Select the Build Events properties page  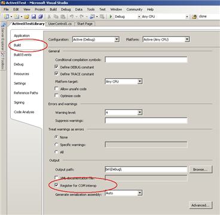23,55
